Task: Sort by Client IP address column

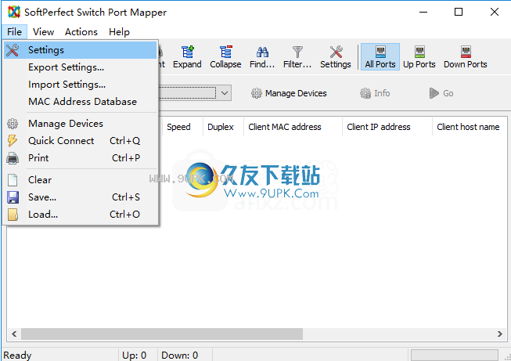Action: pos(387,127)
